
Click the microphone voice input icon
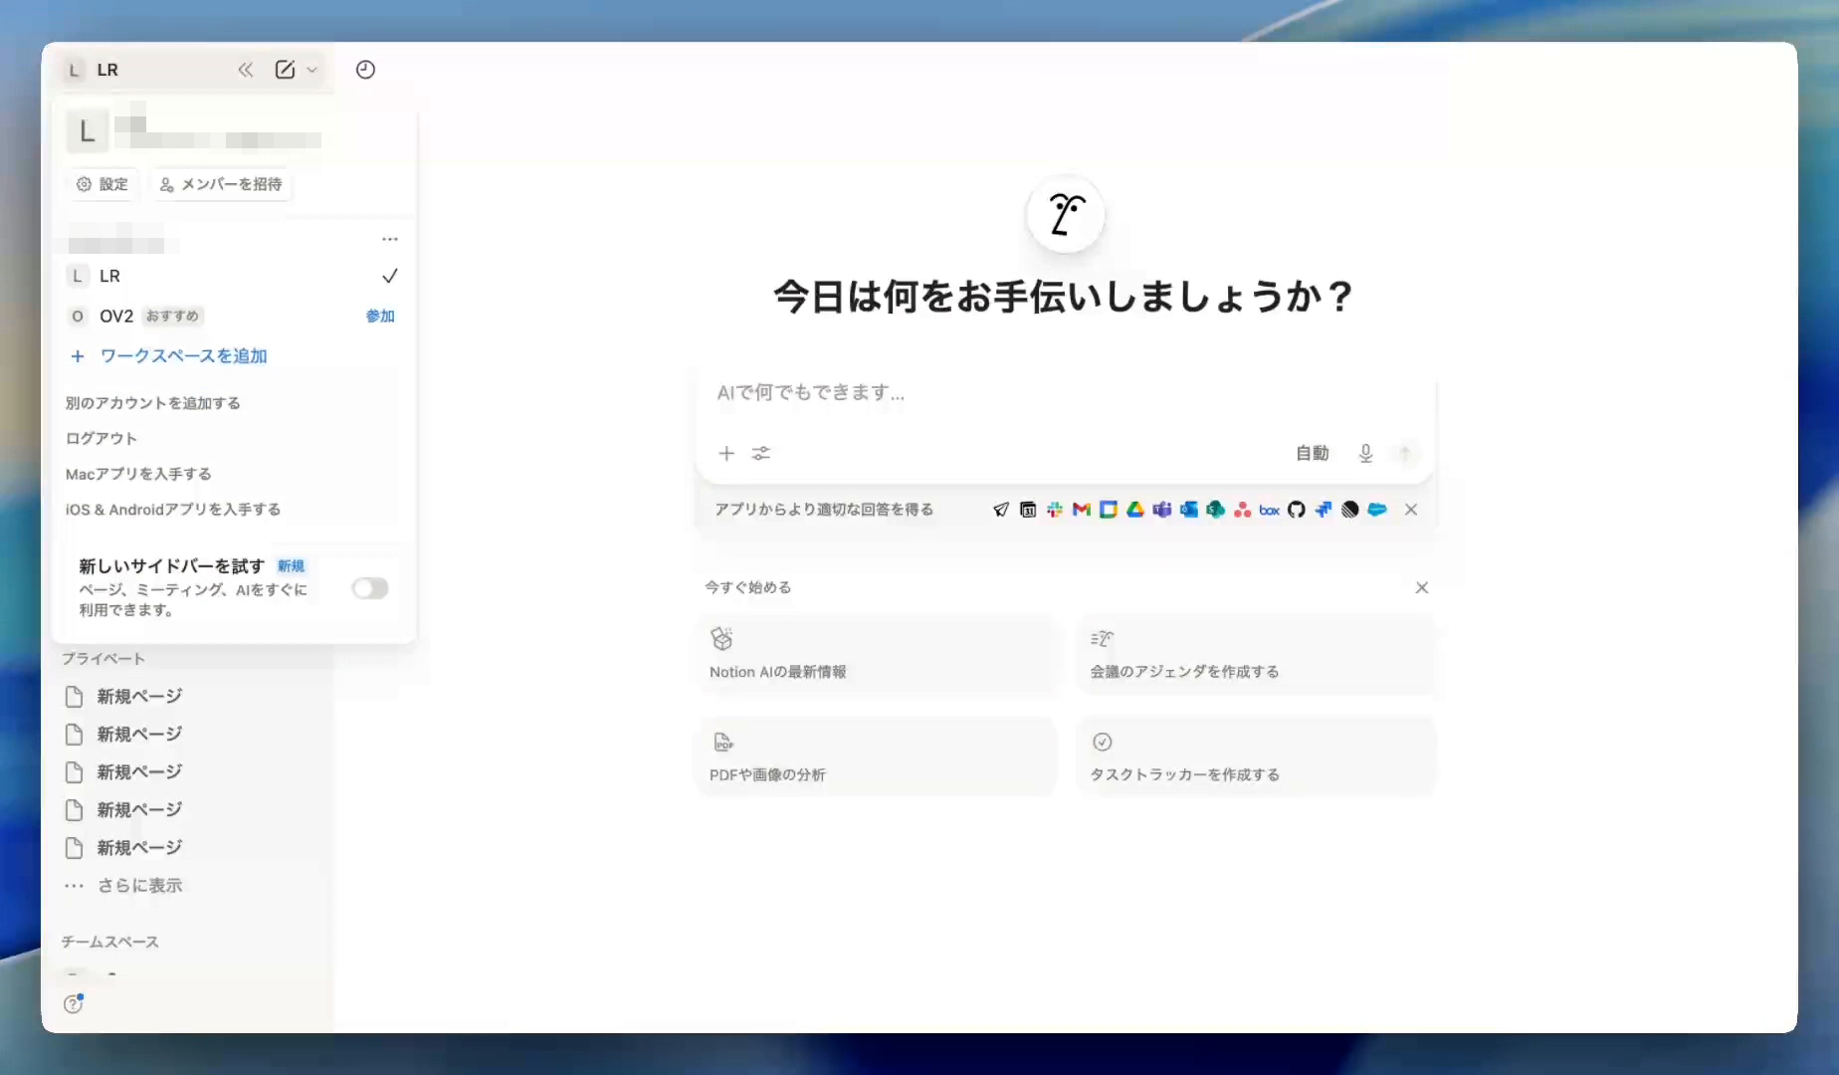point(1365,453)
